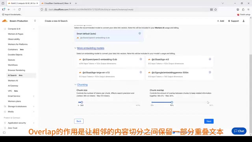Open Durable Objects

15,54
